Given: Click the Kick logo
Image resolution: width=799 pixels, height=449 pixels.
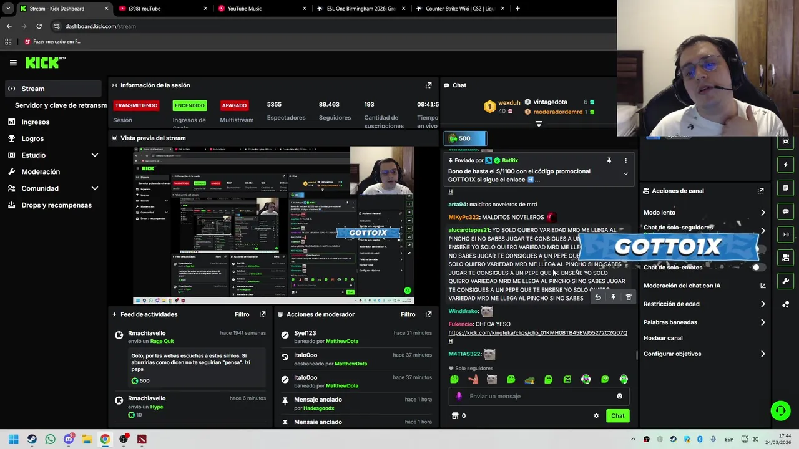Looking at the screenshot, I should pos(45,62).
